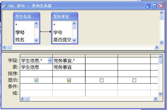167x110 pixels.
Task: Select the join line between the two tables
Action: [46, 32]
